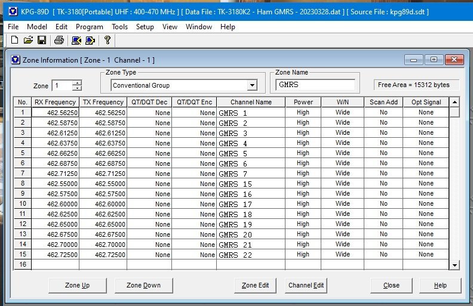The height and width of the screenshot is (306, 473).
Task: Open the Program menu
Action: [90, 27]
